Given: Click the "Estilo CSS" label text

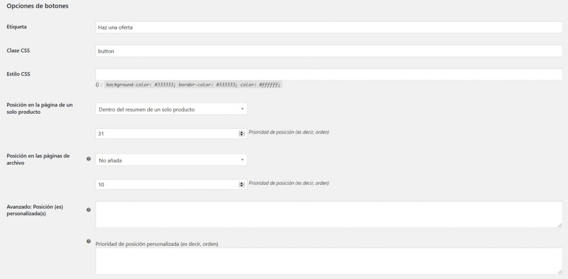Looking at the screenshot, I should pyautogui.click(x=18, y=73).
